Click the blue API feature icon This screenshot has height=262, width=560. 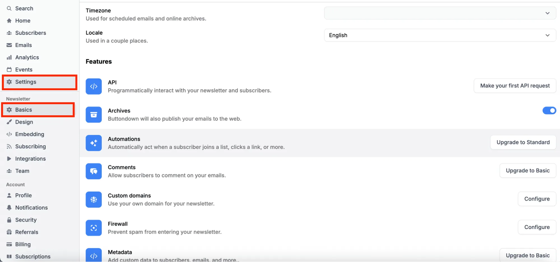click(x=94, y=86)
